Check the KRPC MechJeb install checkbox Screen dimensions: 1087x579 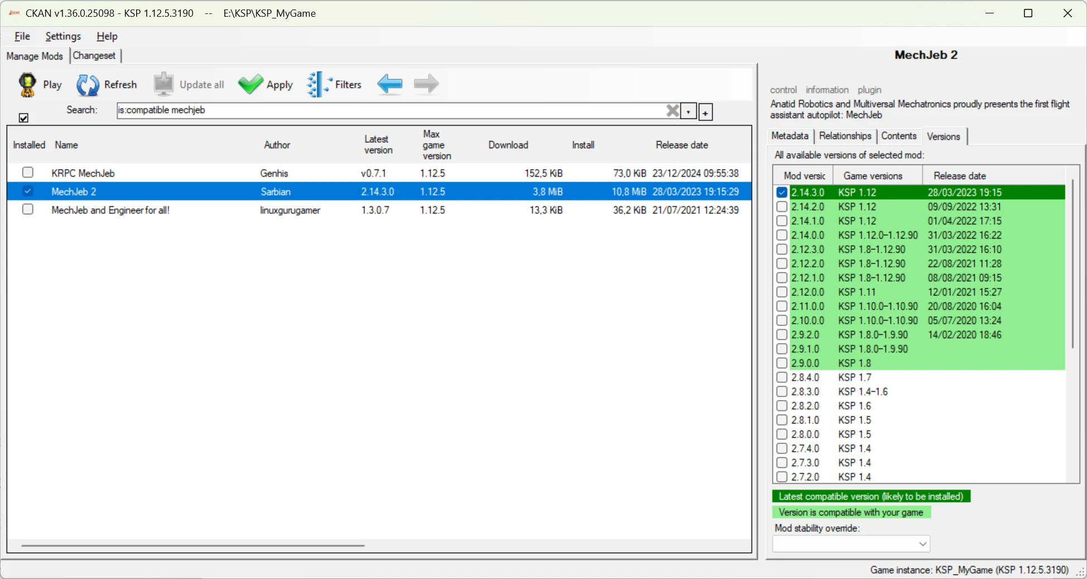click(28, 172)
